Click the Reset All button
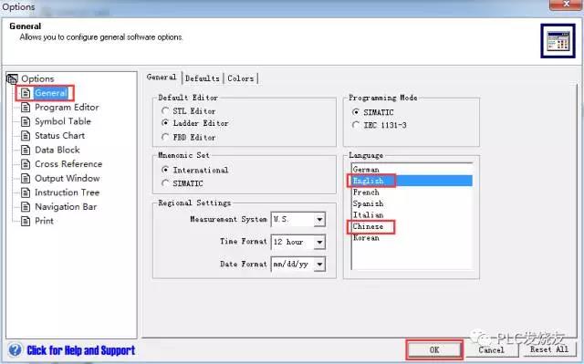The width and height of the screenshot is (584, 364). click(549, 349)
